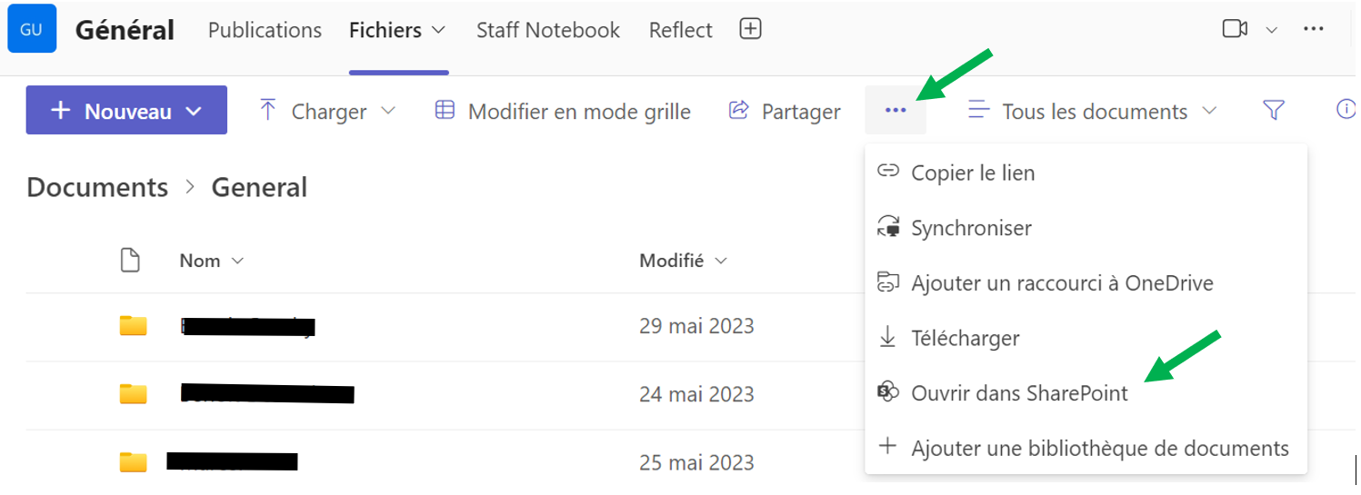1361x495 pixels.
Task: Open the Tous les documents view selector
Action: [1092, 111]
